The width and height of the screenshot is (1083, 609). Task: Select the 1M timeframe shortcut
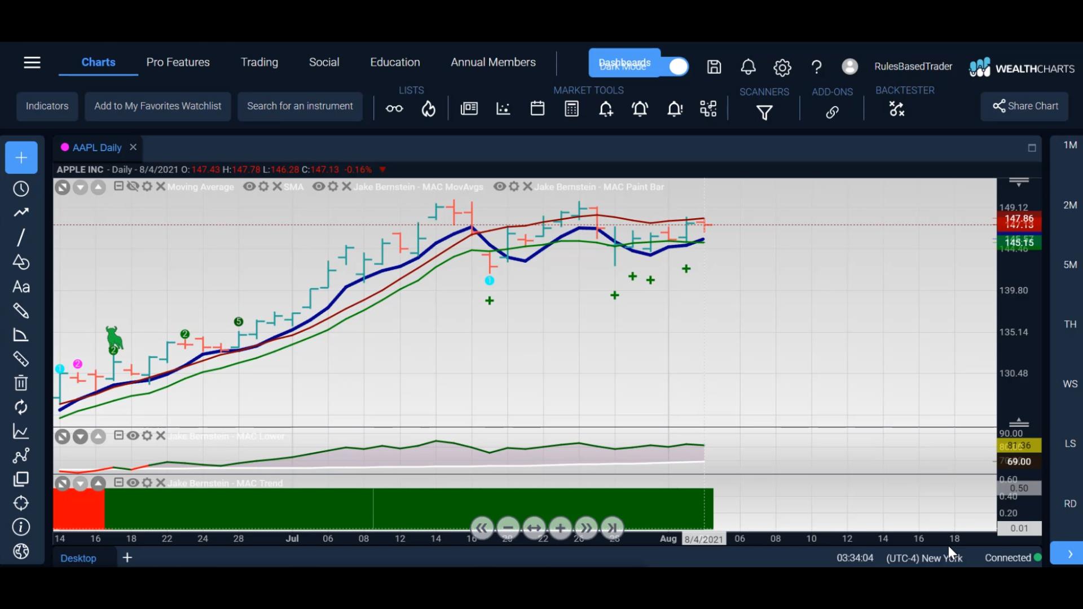[x=1070, y=145]
